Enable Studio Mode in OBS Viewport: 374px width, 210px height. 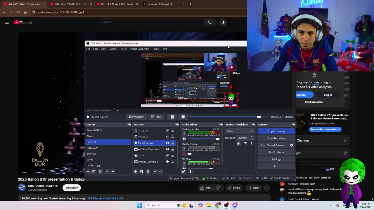(276, 152)
